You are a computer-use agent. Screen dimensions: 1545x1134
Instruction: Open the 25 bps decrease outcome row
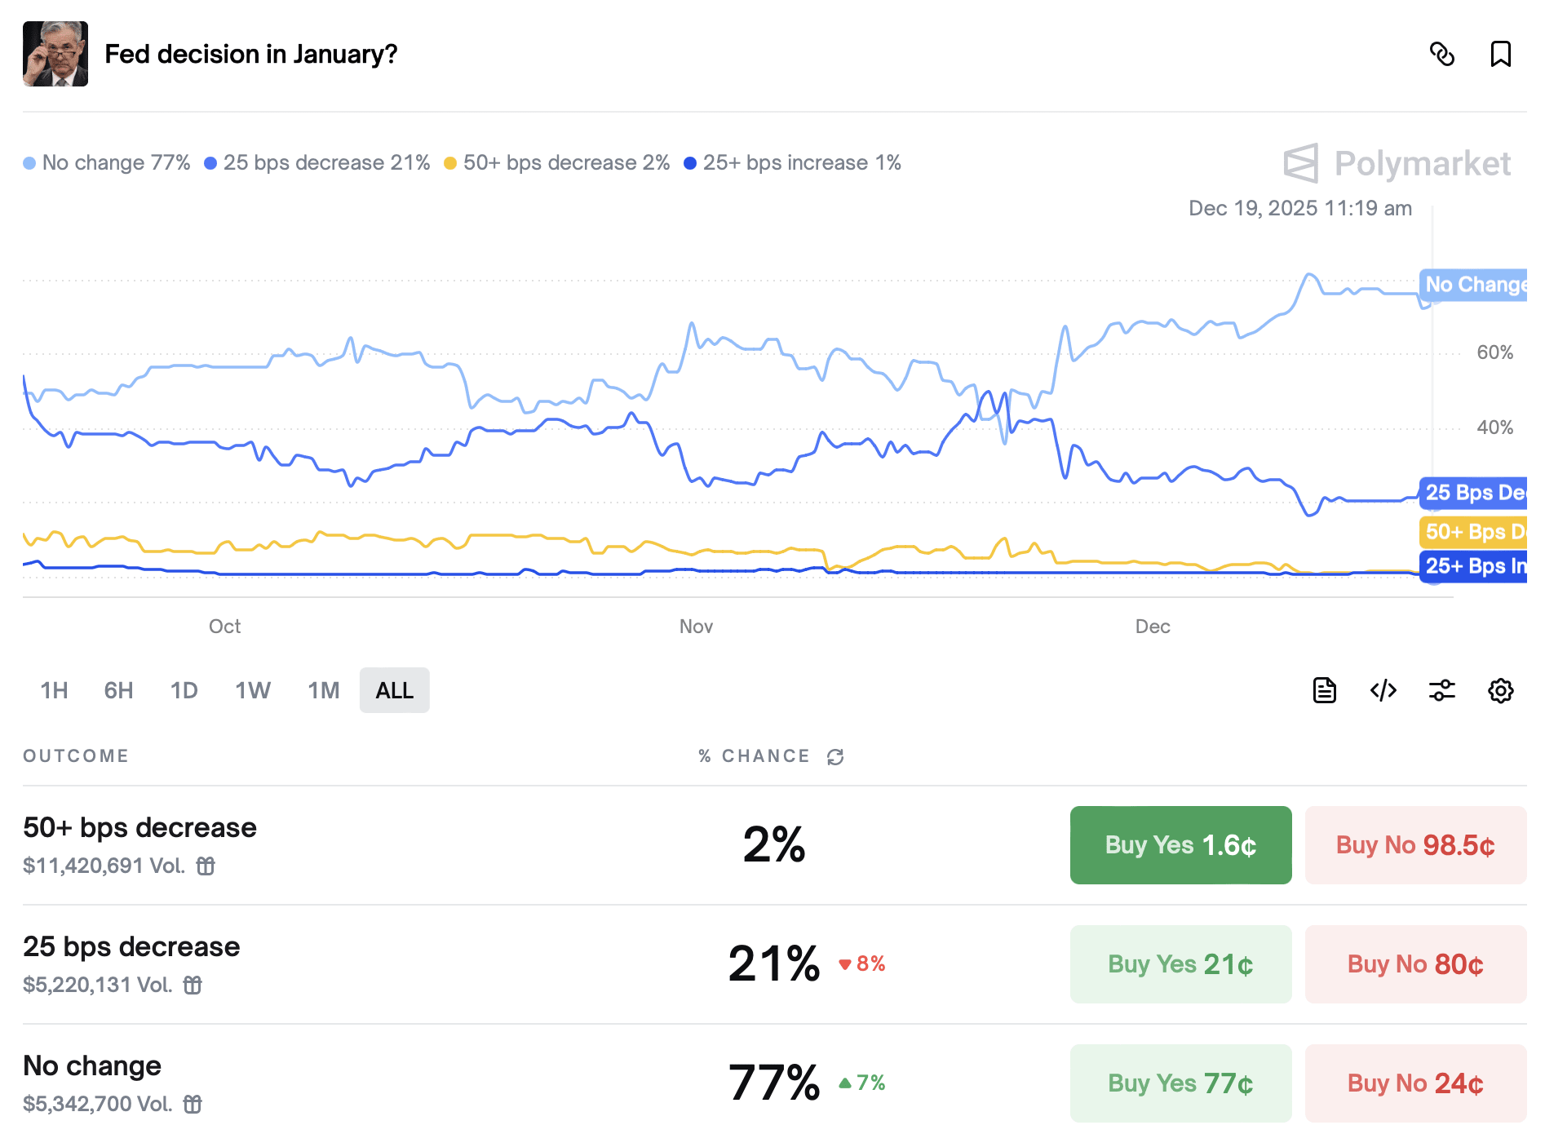click(x=131, y=946)
